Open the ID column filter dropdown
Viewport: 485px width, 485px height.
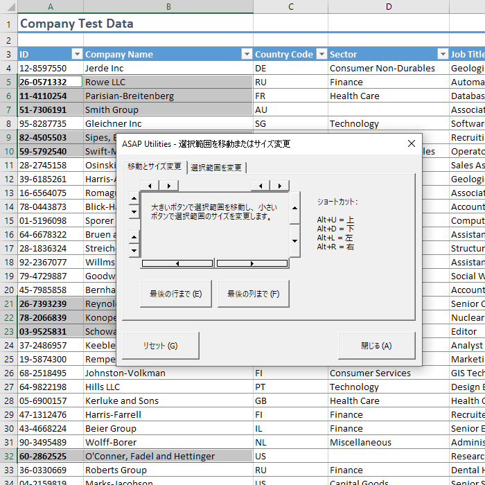(x=77, y=54)
